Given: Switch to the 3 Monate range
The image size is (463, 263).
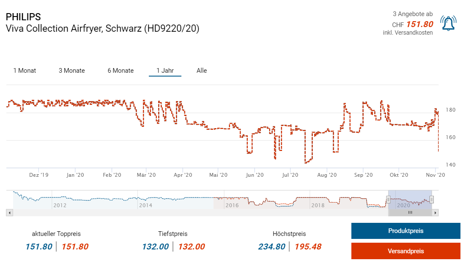Looking at the screenshot, I should tap(72, 71).
